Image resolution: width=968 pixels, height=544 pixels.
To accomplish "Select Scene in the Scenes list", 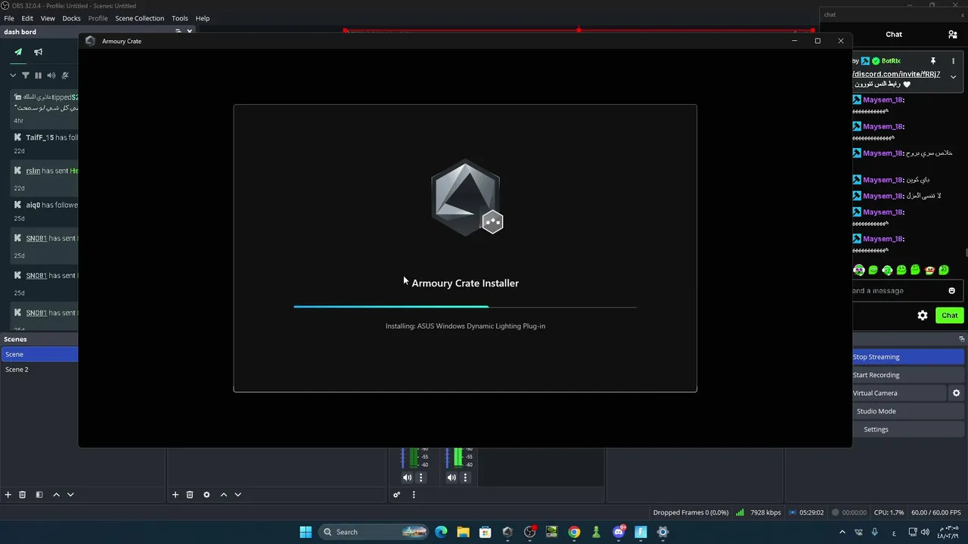I will [x=39, y=354].
